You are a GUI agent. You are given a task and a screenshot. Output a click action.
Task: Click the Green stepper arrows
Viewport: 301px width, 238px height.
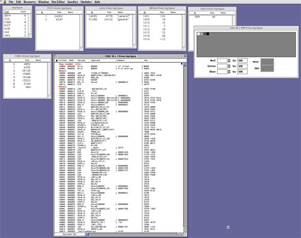click(229, 66)
